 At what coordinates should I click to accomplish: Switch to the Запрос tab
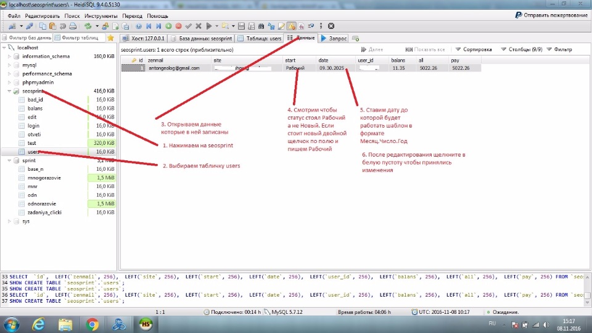(334, 38)
